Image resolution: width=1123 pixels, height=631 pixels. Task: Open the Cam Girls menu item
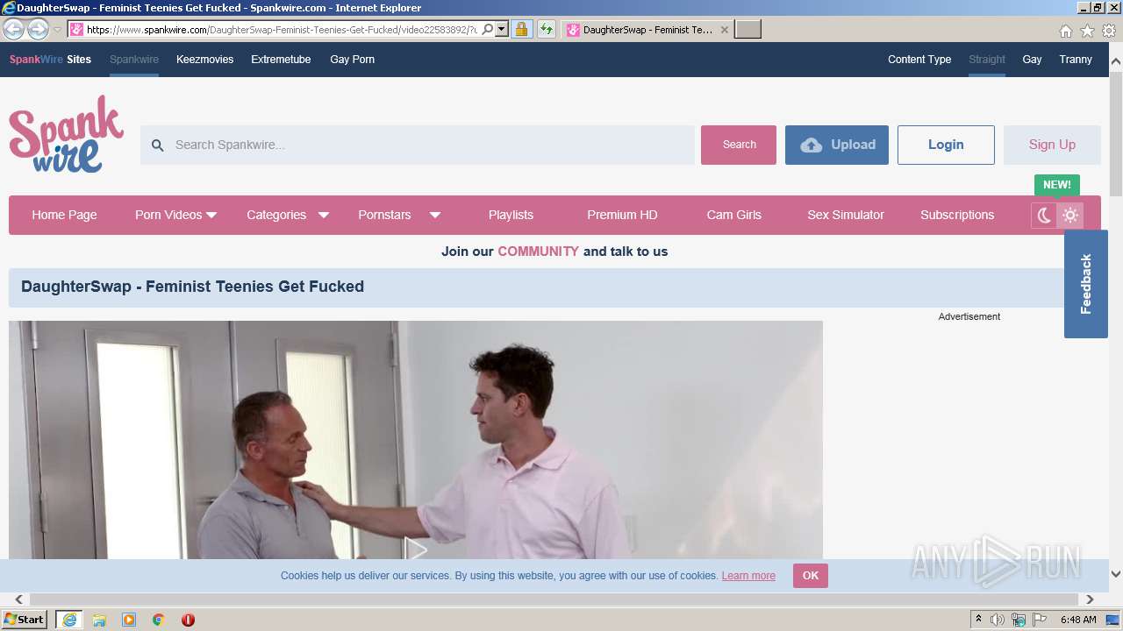[x=734, y=215]
